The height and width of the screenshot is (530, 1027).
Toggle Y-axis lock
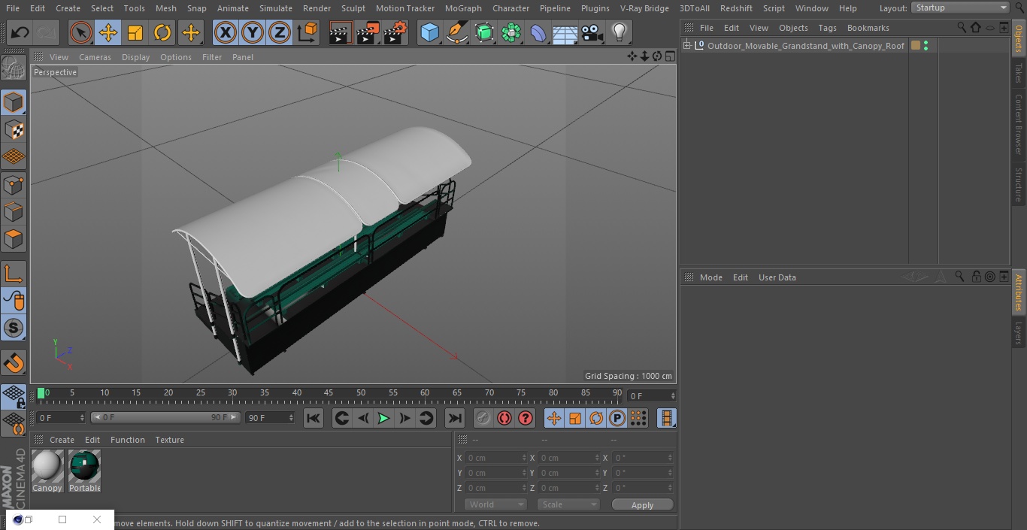[x=252, y=32]
